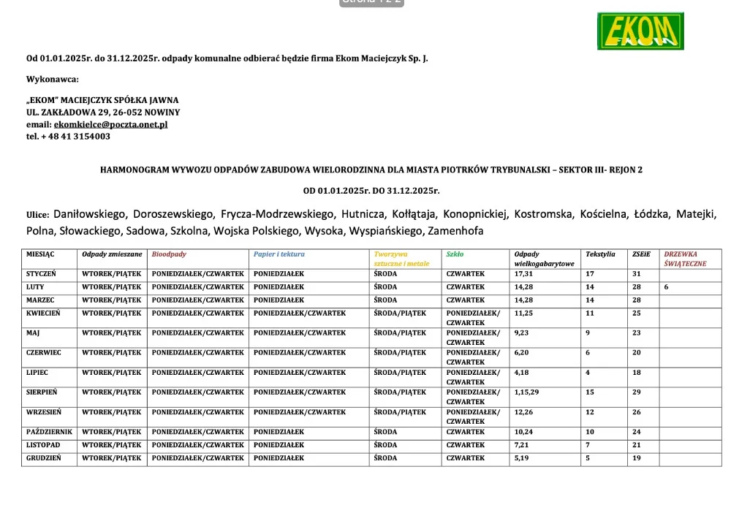Open the ekomkielce@poczta.onet.pl email link
731x521 pixels.
point(110,124)
